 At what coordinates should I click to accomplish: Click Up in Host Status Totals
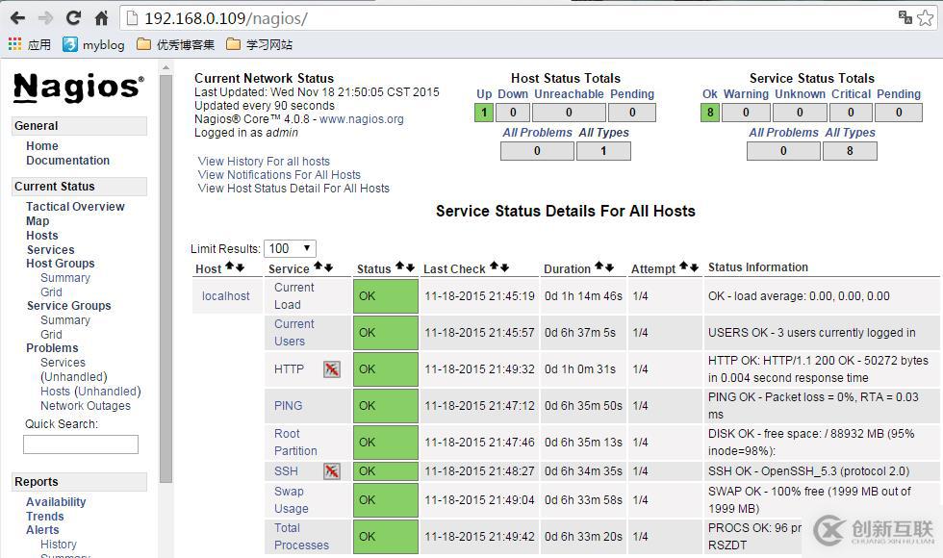pyautogui.click(x=484, y=94)
